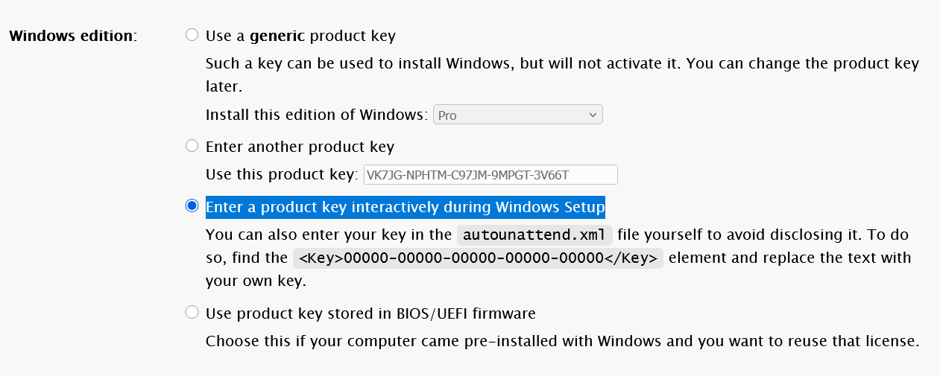Viewport: 940px width, 376px height.
Task: Click the chevron arrow on the edition dropdown
Action: pos(593,115)
